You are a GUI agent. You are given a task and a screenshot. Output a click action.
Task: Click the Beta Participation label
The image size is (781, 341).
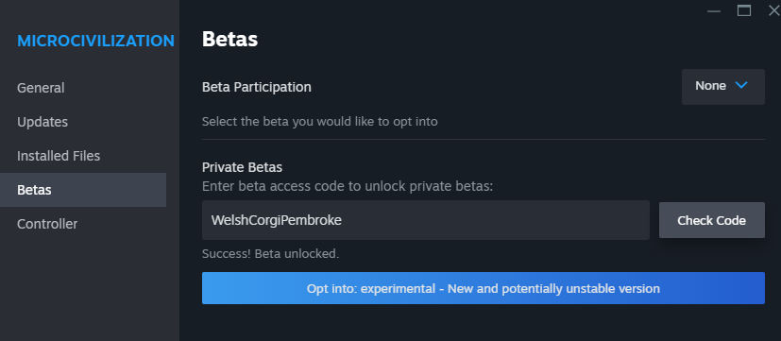click(257, 87)
